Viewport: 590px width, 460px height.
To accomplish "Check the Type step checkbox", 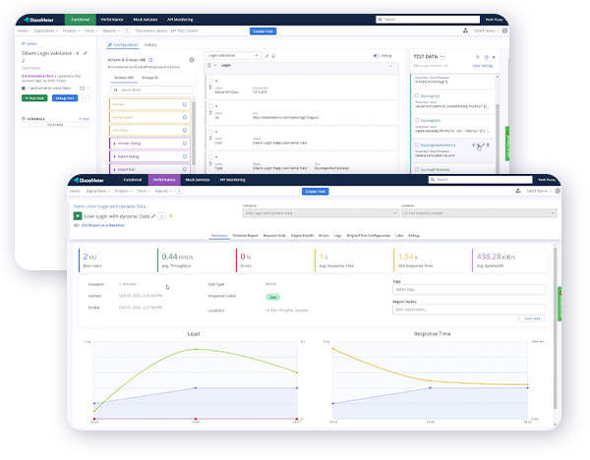I will coord(210,157).
